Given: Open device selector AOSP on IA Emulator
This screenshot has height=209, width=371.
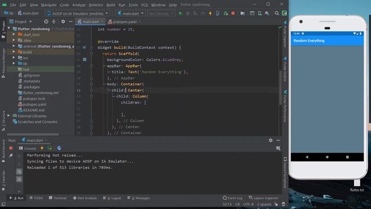Looking at the screenshot, I should click(78, 13).
